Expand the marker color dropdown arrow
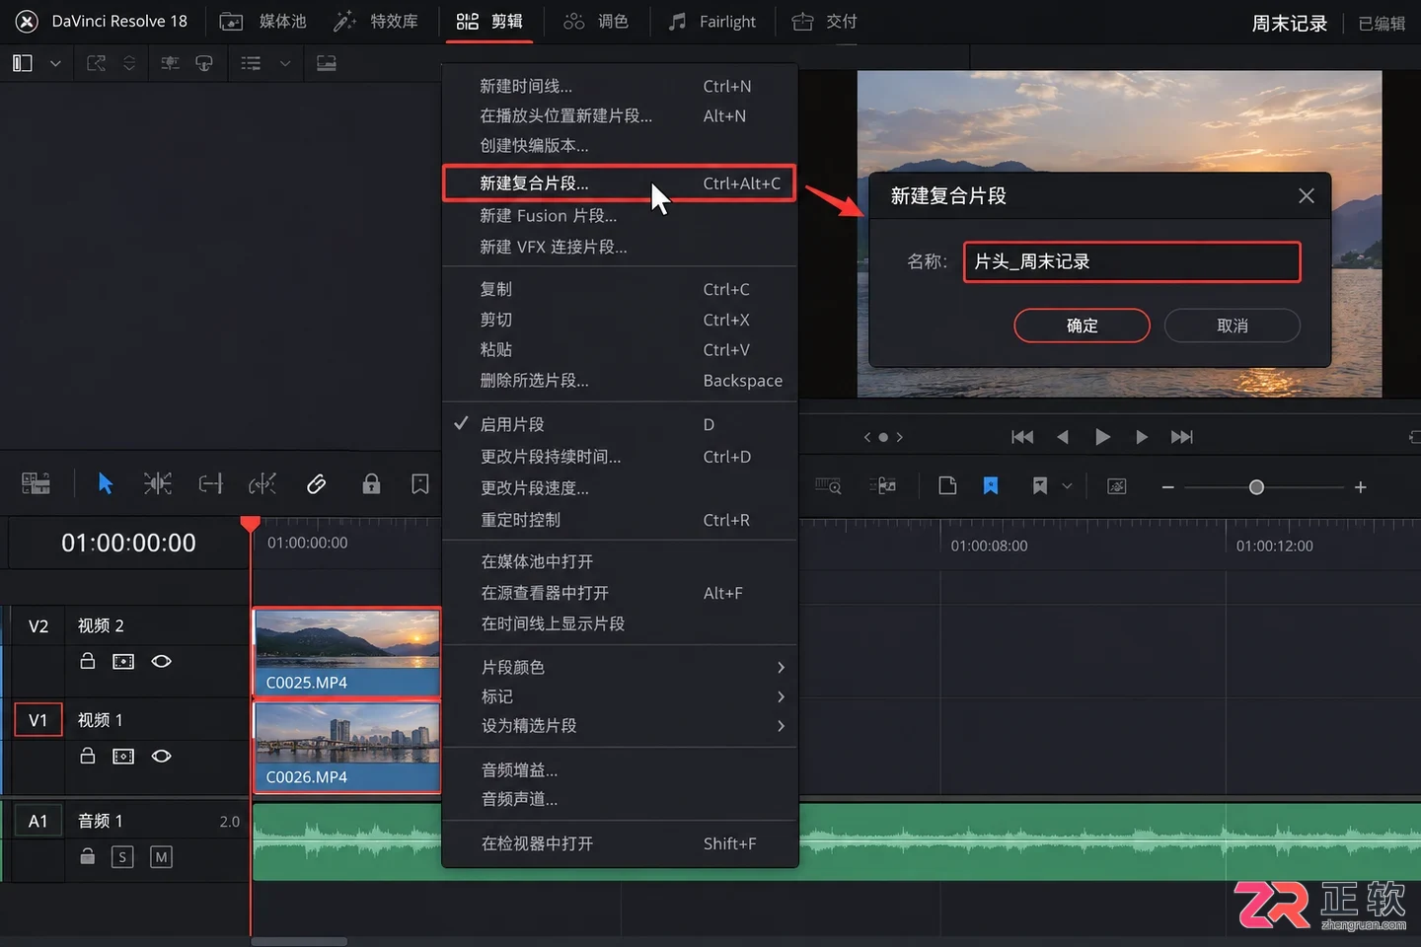Image resolution: width=1421 pixels, height=947 pixels. pos(1067,486)
